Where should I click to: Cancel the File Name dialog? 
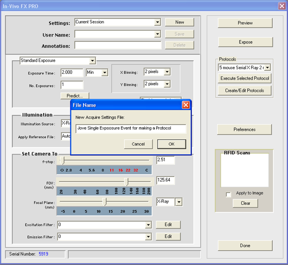(138, 144)
